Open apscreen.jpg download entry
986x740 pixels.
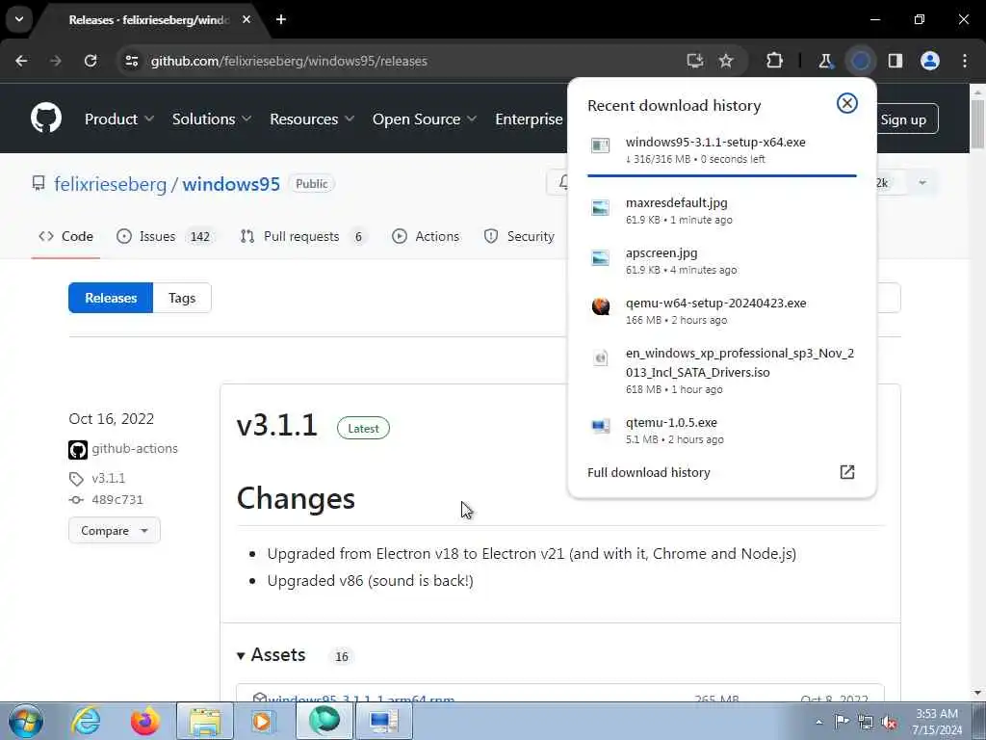[x=722, y=261]
